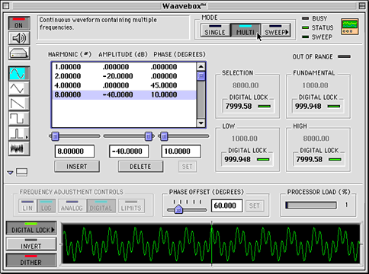The height and width of the screenshot is (274, 369).
Task: Click the harmonic number slider thumb
Action: coord(55,136)
